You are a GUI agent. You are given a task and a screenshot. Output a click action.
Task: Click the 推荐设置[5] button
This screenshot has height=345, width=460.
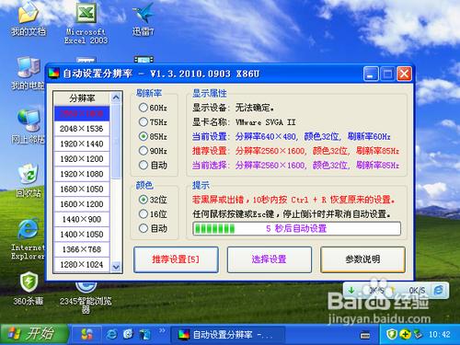click(176, 259)
